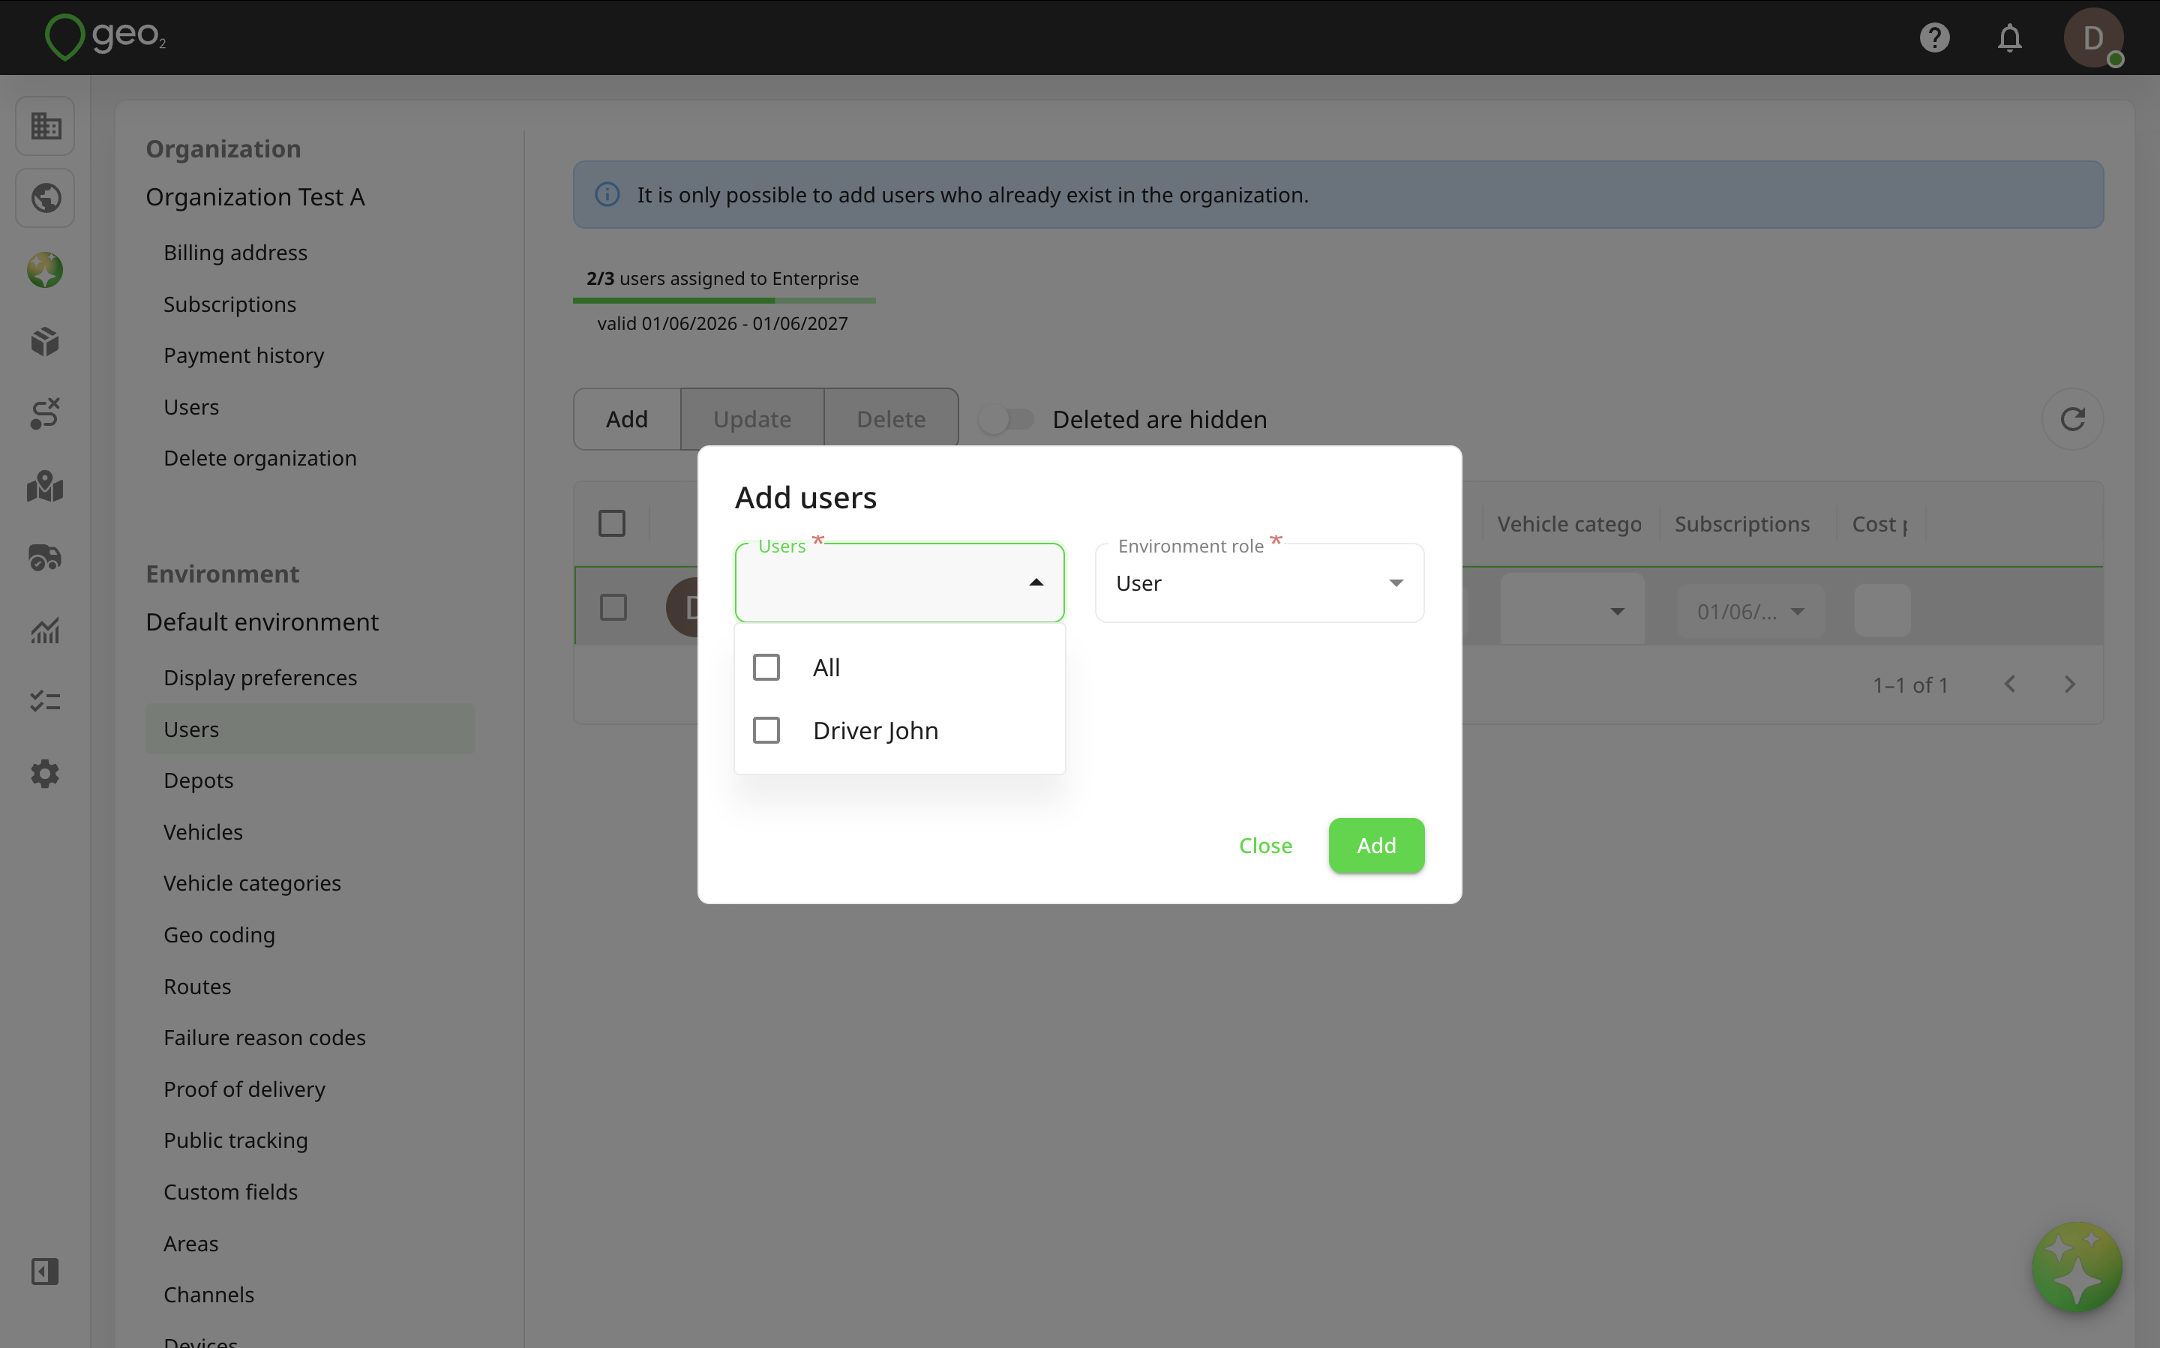
Task: Open the user profile avatar D
Action: (x=2092, y=37)
